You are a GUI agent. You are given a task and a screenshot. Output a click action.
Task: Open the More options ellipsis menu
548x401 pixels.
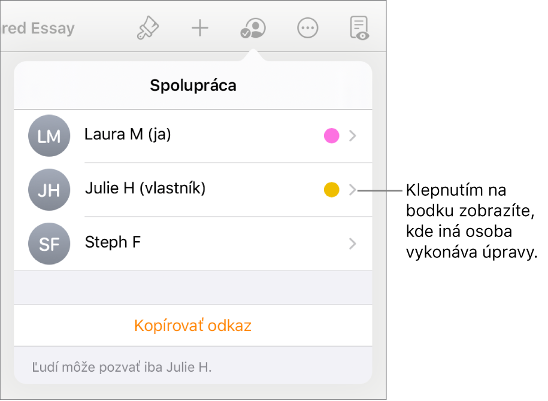[307, 28]
